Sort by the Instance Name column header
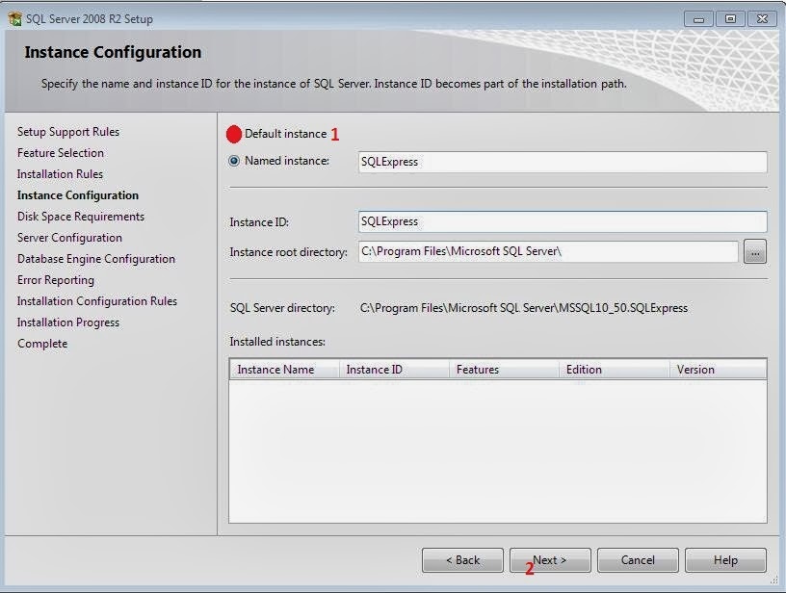Viewport: 786px width, 593px height. pos(284,370)
